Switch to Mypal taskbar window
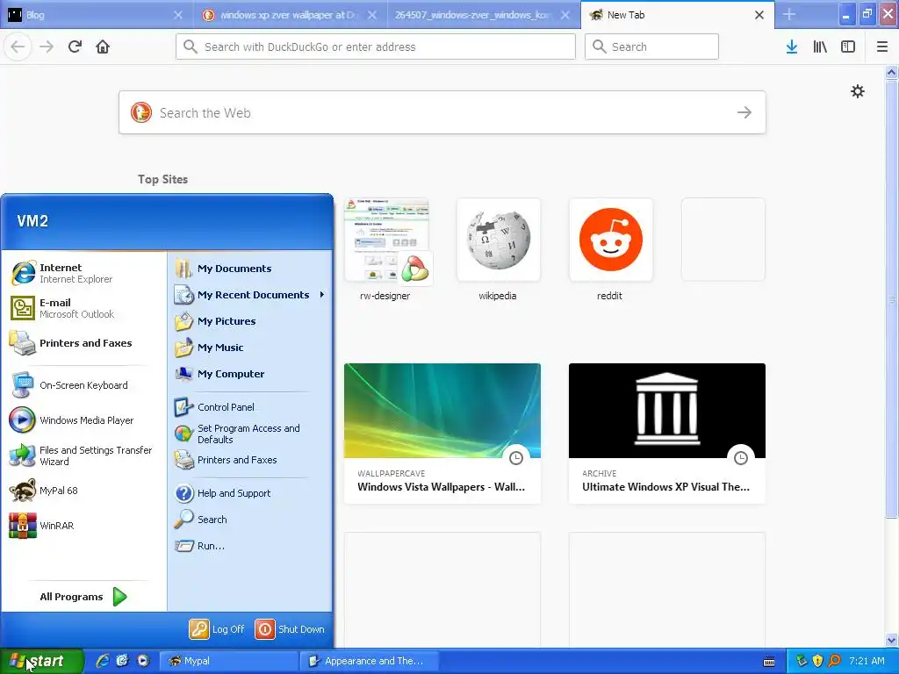Viewport: 899px width, 674px height. pos(227,661)
